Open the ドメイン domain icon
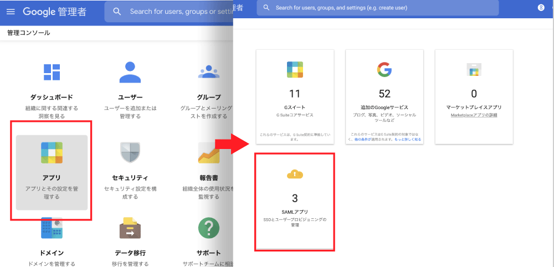The width and height of the screenshot is (554, 267). pyautogui.click(x=52, y=228)
